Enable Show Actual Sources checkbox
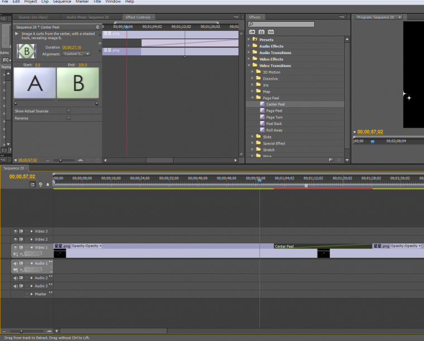 (x=69, y=111)
